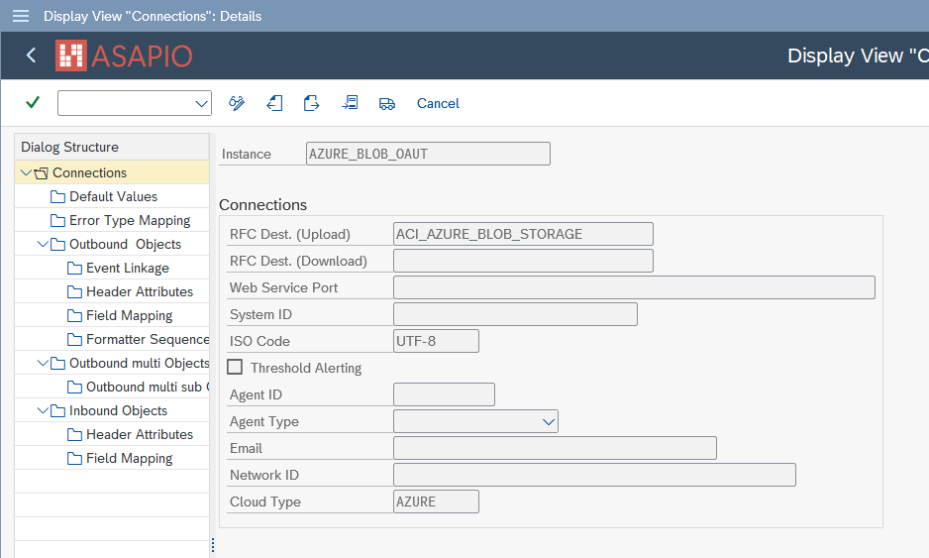Select Connections in the dialog structure
Screen dimensions: 929x558
pos(89,172)
